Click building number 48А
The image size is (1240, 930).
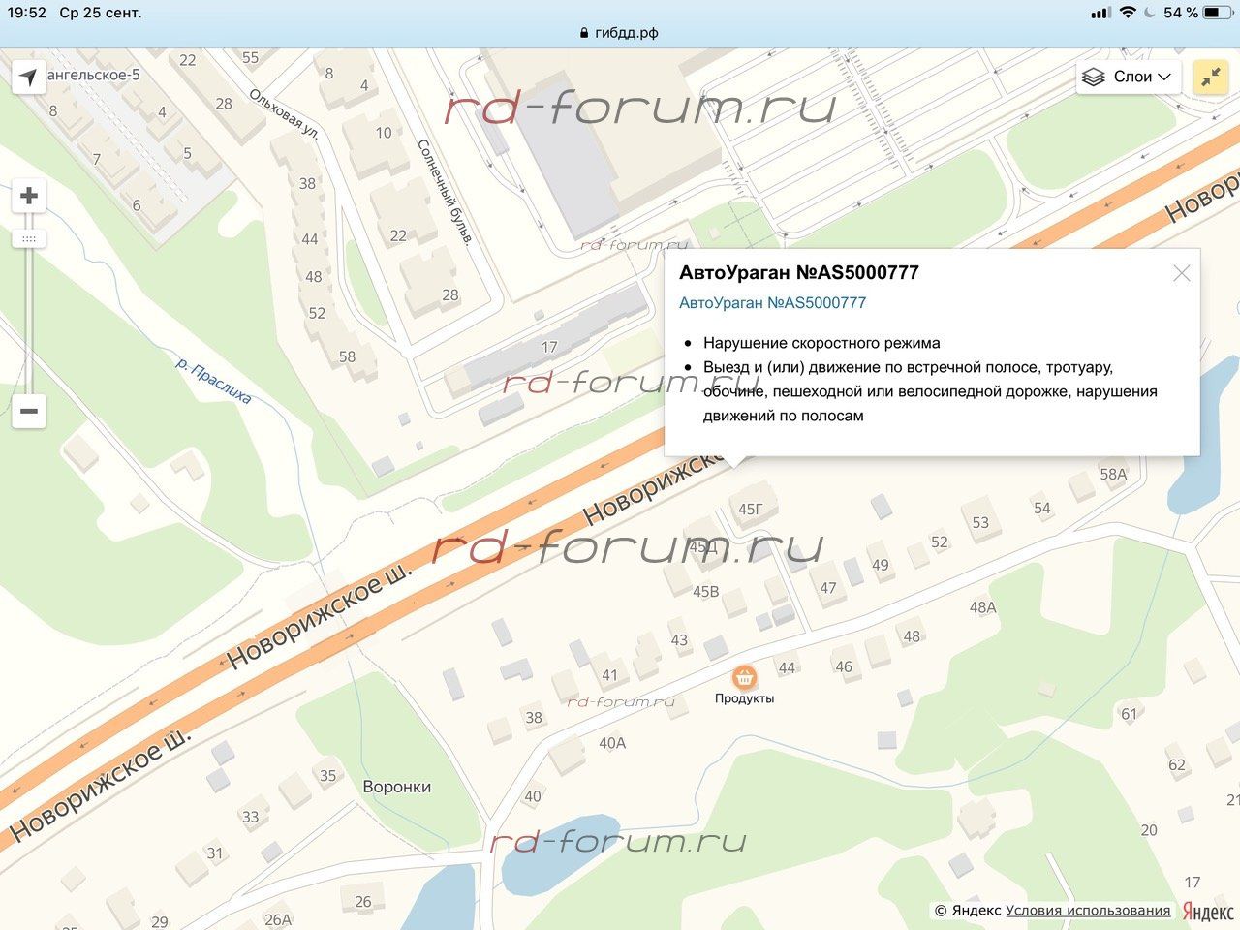click(982, 607)
